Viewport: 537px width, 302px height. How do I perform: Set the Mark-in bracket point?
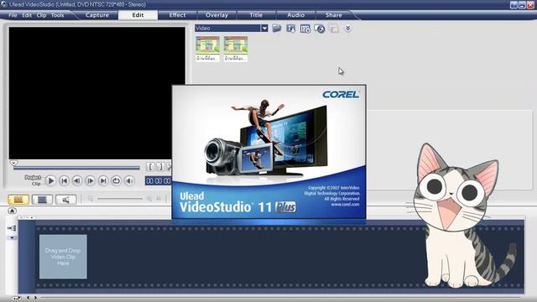click(150, 167)
